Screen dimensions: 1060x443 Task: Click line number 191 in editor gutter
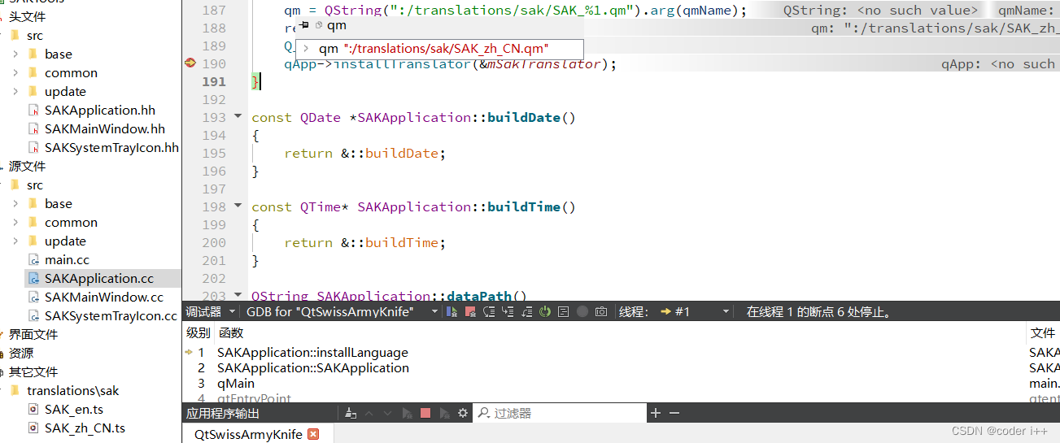(213, 81)
